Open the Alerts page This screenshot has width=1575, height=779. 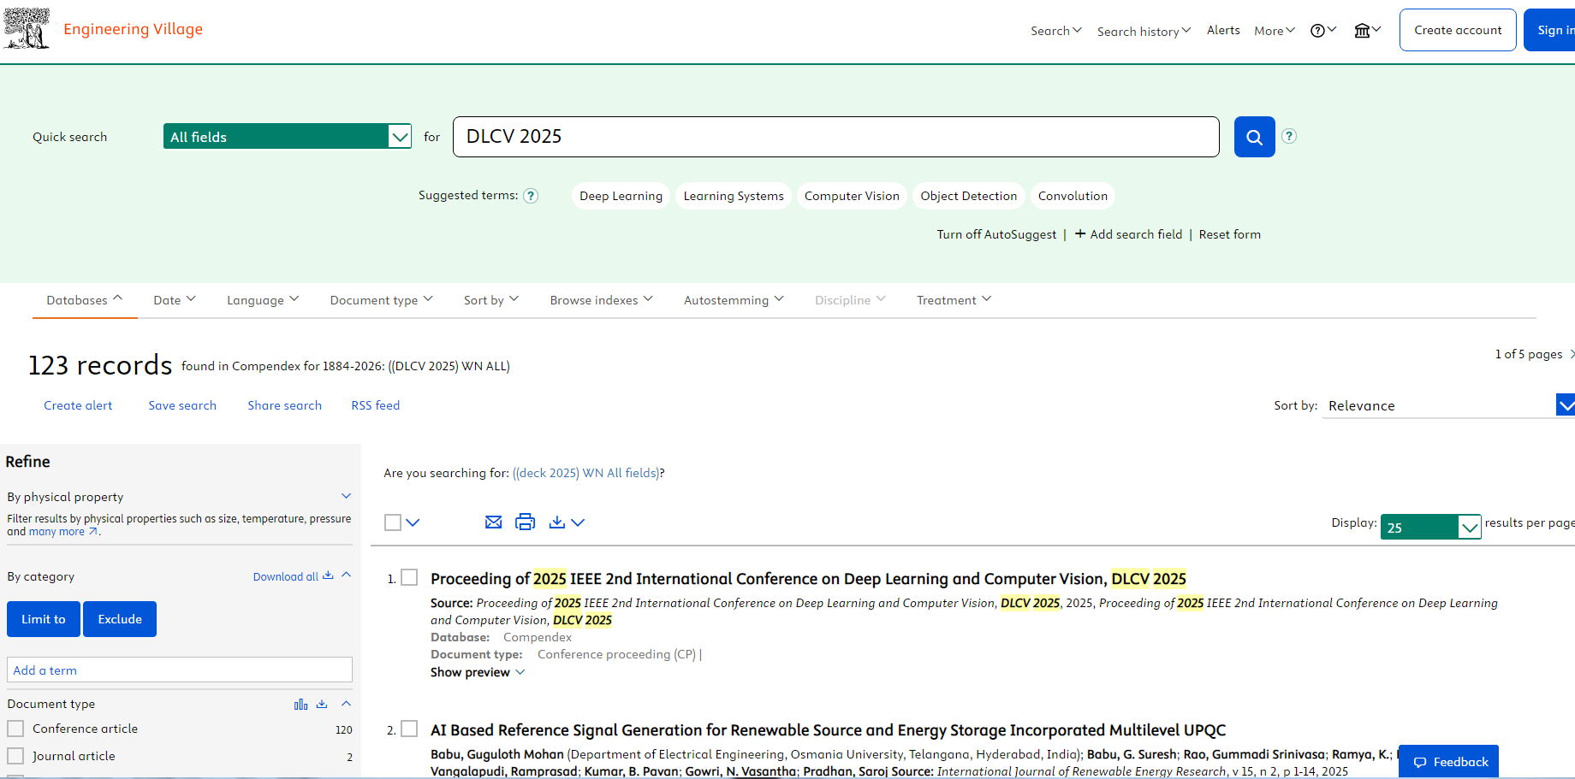pyautogui.click(x=1223, y=30)
